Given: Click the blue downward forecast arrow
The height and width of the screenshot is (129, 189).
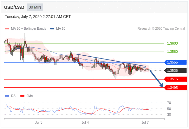Looking at the screenshot, I should pos(156,79).
